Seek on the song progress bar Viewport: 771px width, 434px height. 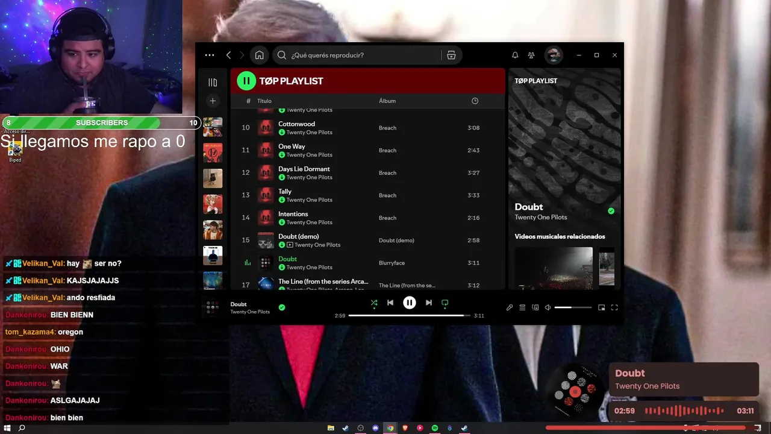tap(409, 315)
